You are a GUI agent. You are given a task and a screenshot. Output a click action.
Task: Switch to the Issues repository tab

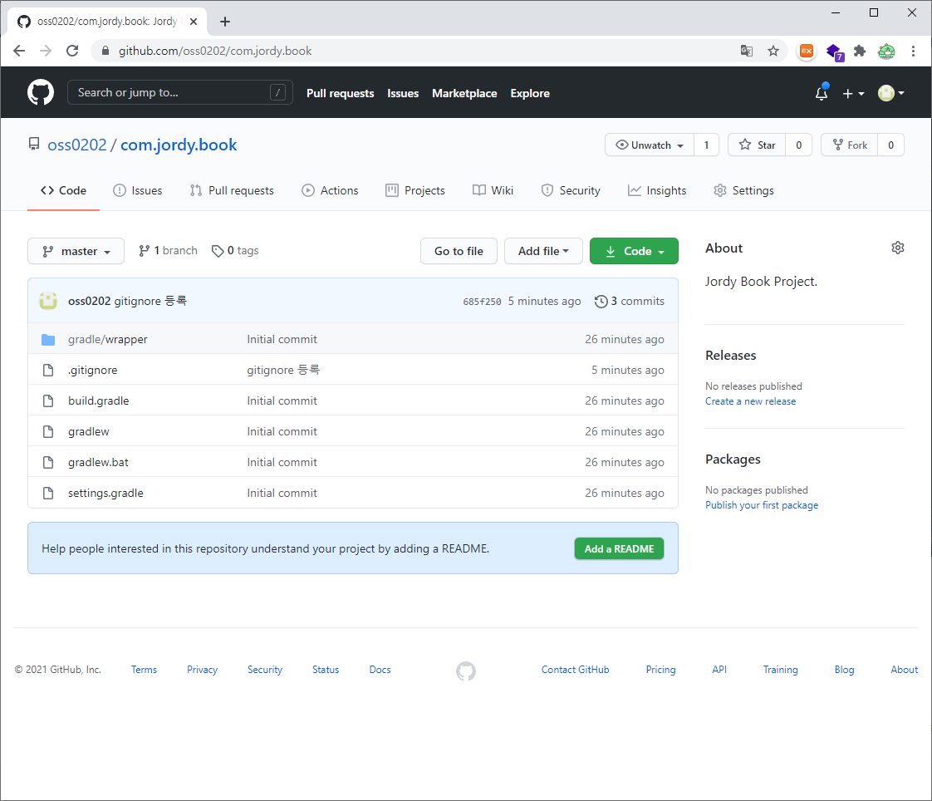coord(137,190)
